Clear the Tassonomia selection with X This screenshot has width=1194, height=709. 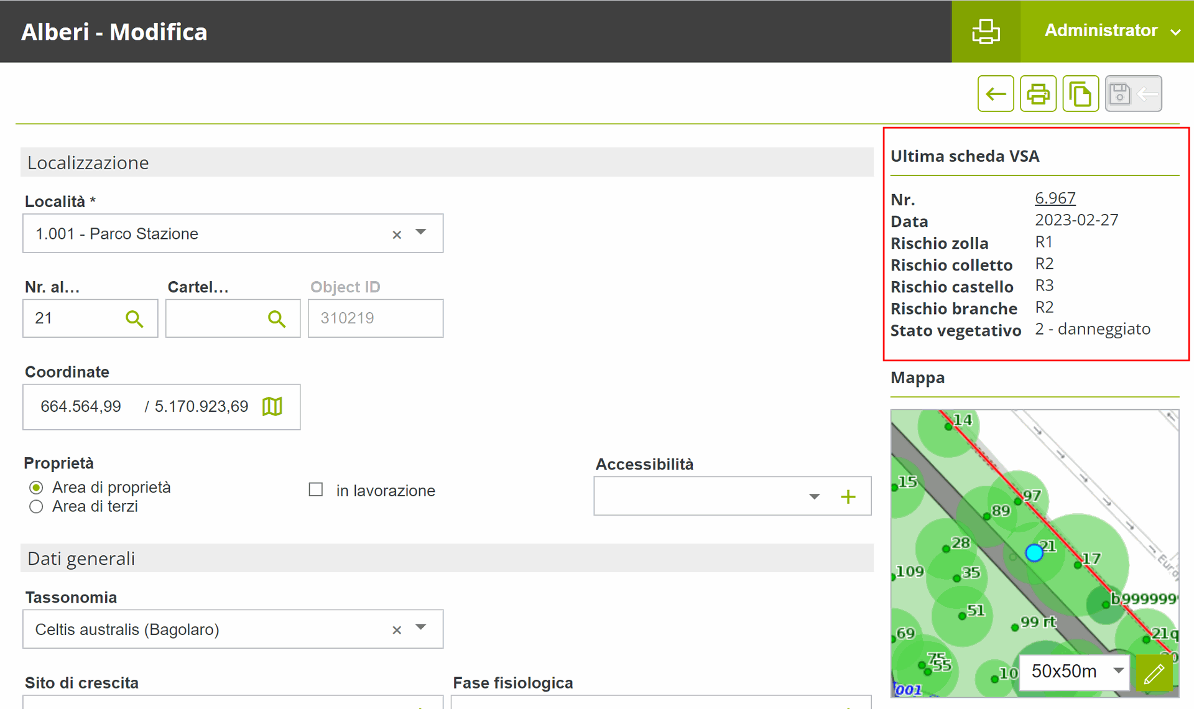click(397, 630)
